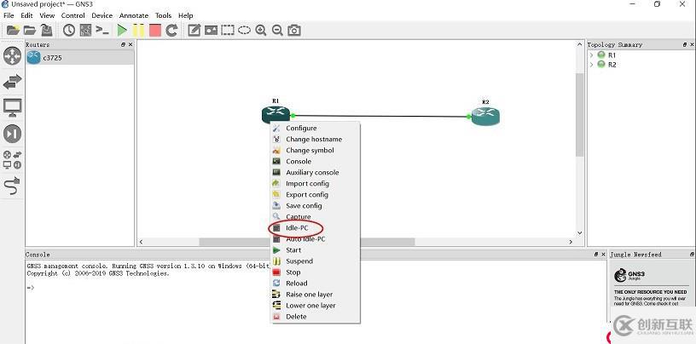Choose Delete from the context menu

click(315, 317)
